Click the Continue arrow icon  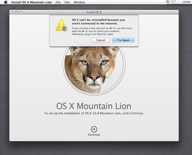(94, 129)
